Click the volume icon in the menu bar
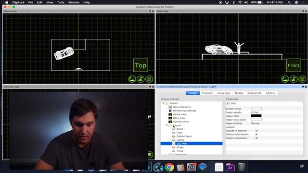Image resolution: width=308 pixels, height=173 pixels. [246, 2]
